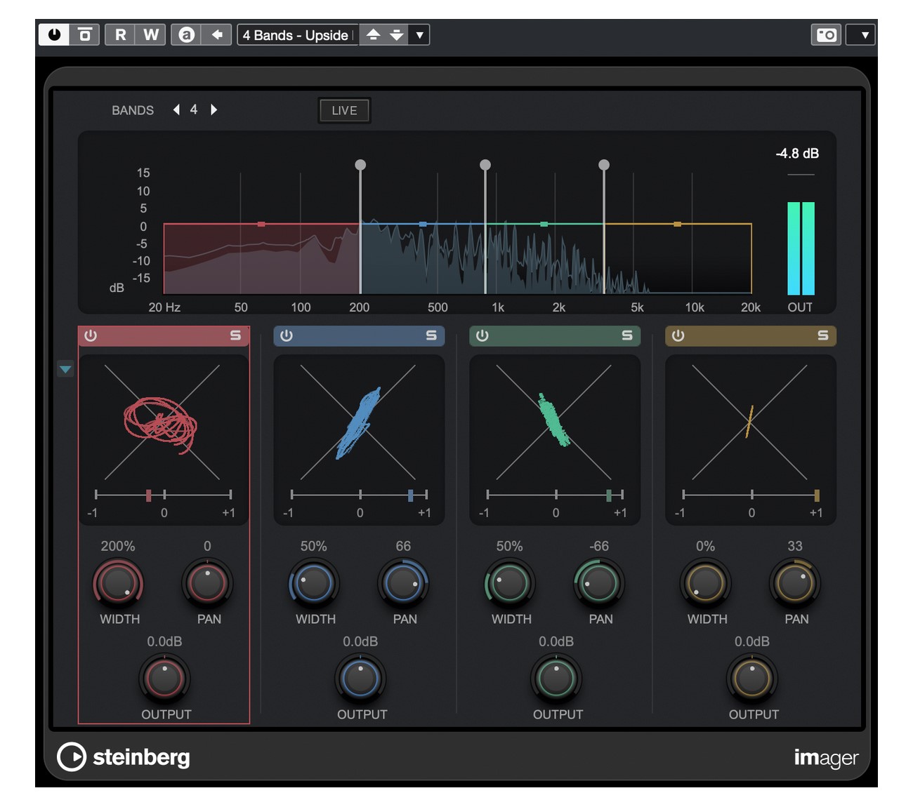Solo the red band

tap(236, 335)
